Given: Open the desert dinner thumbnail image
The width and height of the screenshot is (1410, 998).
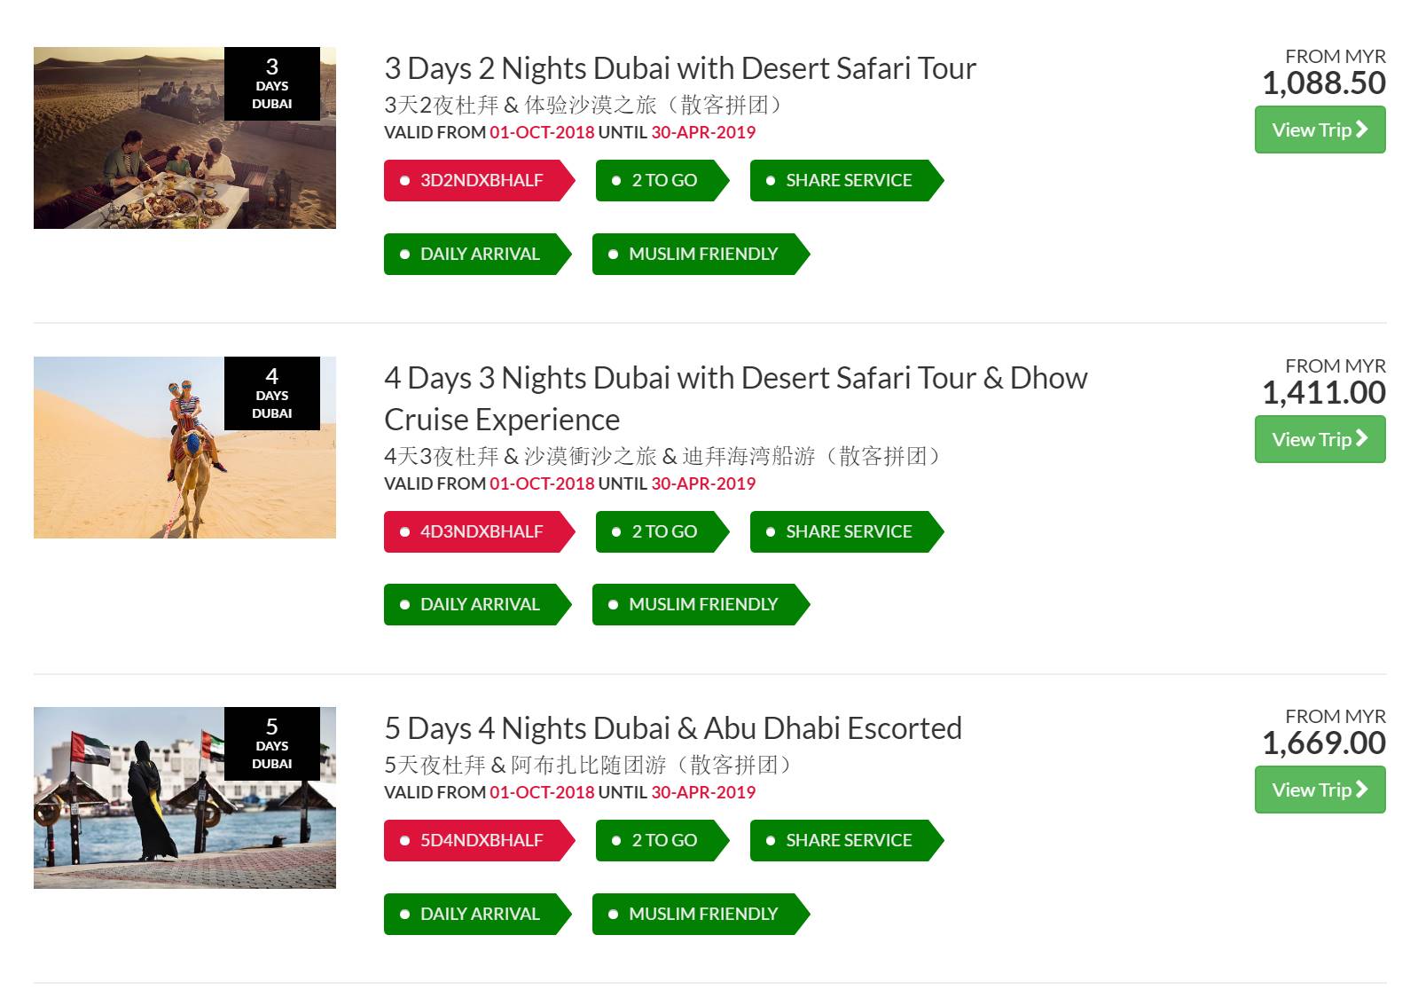Looking at the screenshot, I should 184,138.
